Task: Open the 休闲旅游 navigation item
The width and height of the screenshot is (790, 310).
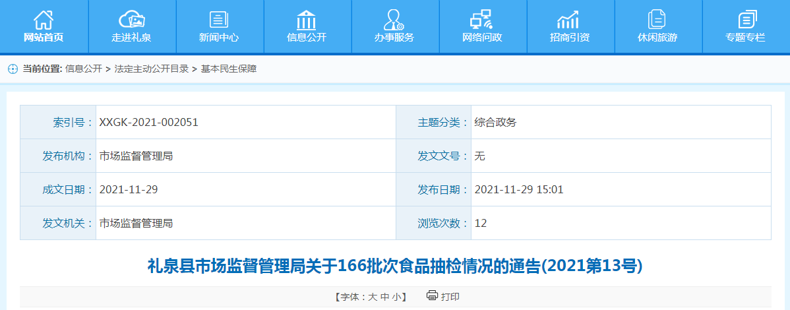Action: point(657,38)
